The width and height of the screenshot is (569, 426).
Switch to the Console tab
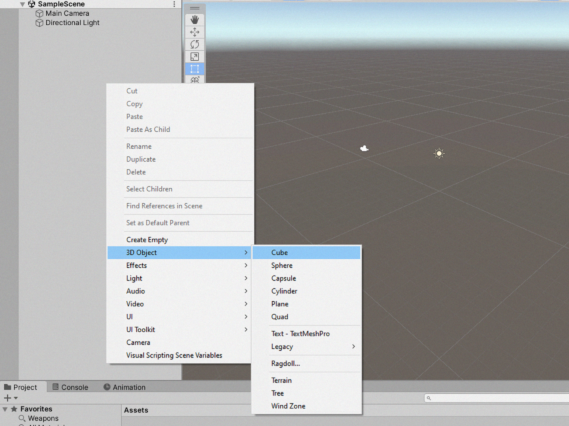(71, 387)
